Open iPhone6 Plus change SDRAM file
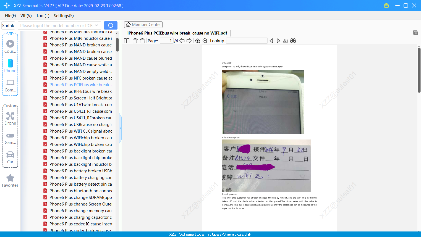This screenshot has width=421, height=237. 78,197
